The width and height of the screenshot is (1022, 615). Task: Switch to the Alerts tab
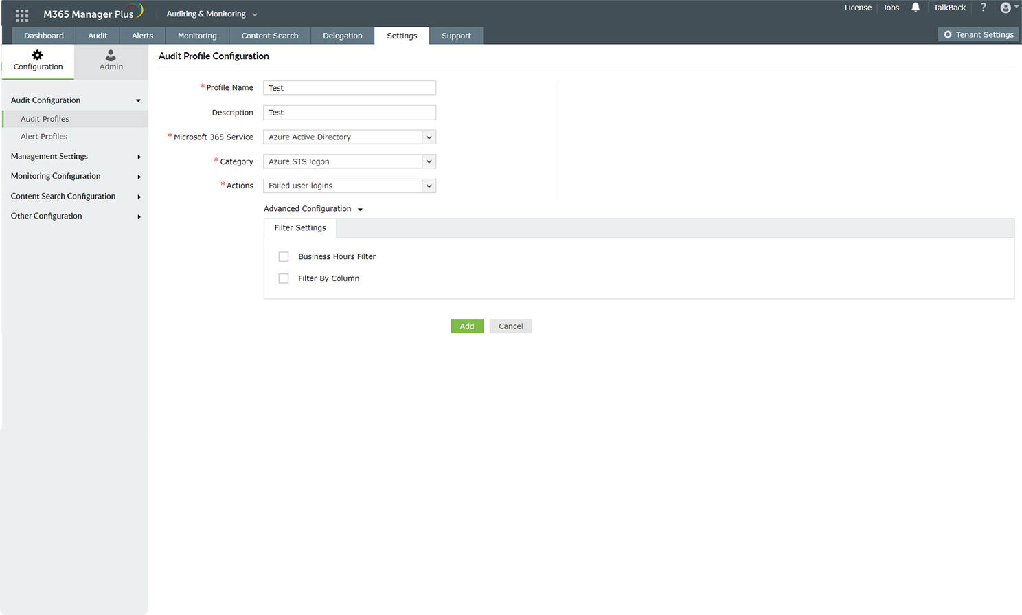click(143, 36)
